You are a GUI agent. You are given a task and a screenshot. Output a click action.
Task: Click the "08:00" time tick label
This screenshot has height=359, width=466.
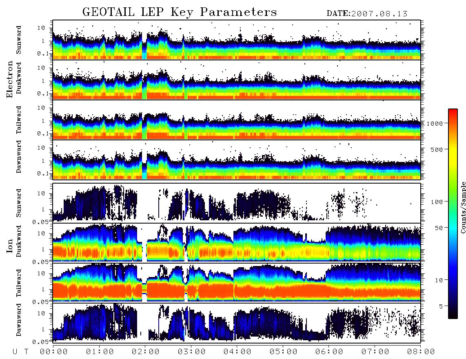[x=421, y=352]
